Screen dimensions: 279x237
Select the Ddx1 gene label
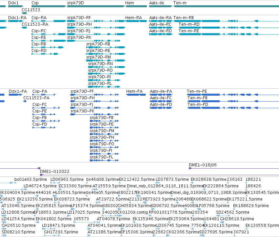coord(13,3)
